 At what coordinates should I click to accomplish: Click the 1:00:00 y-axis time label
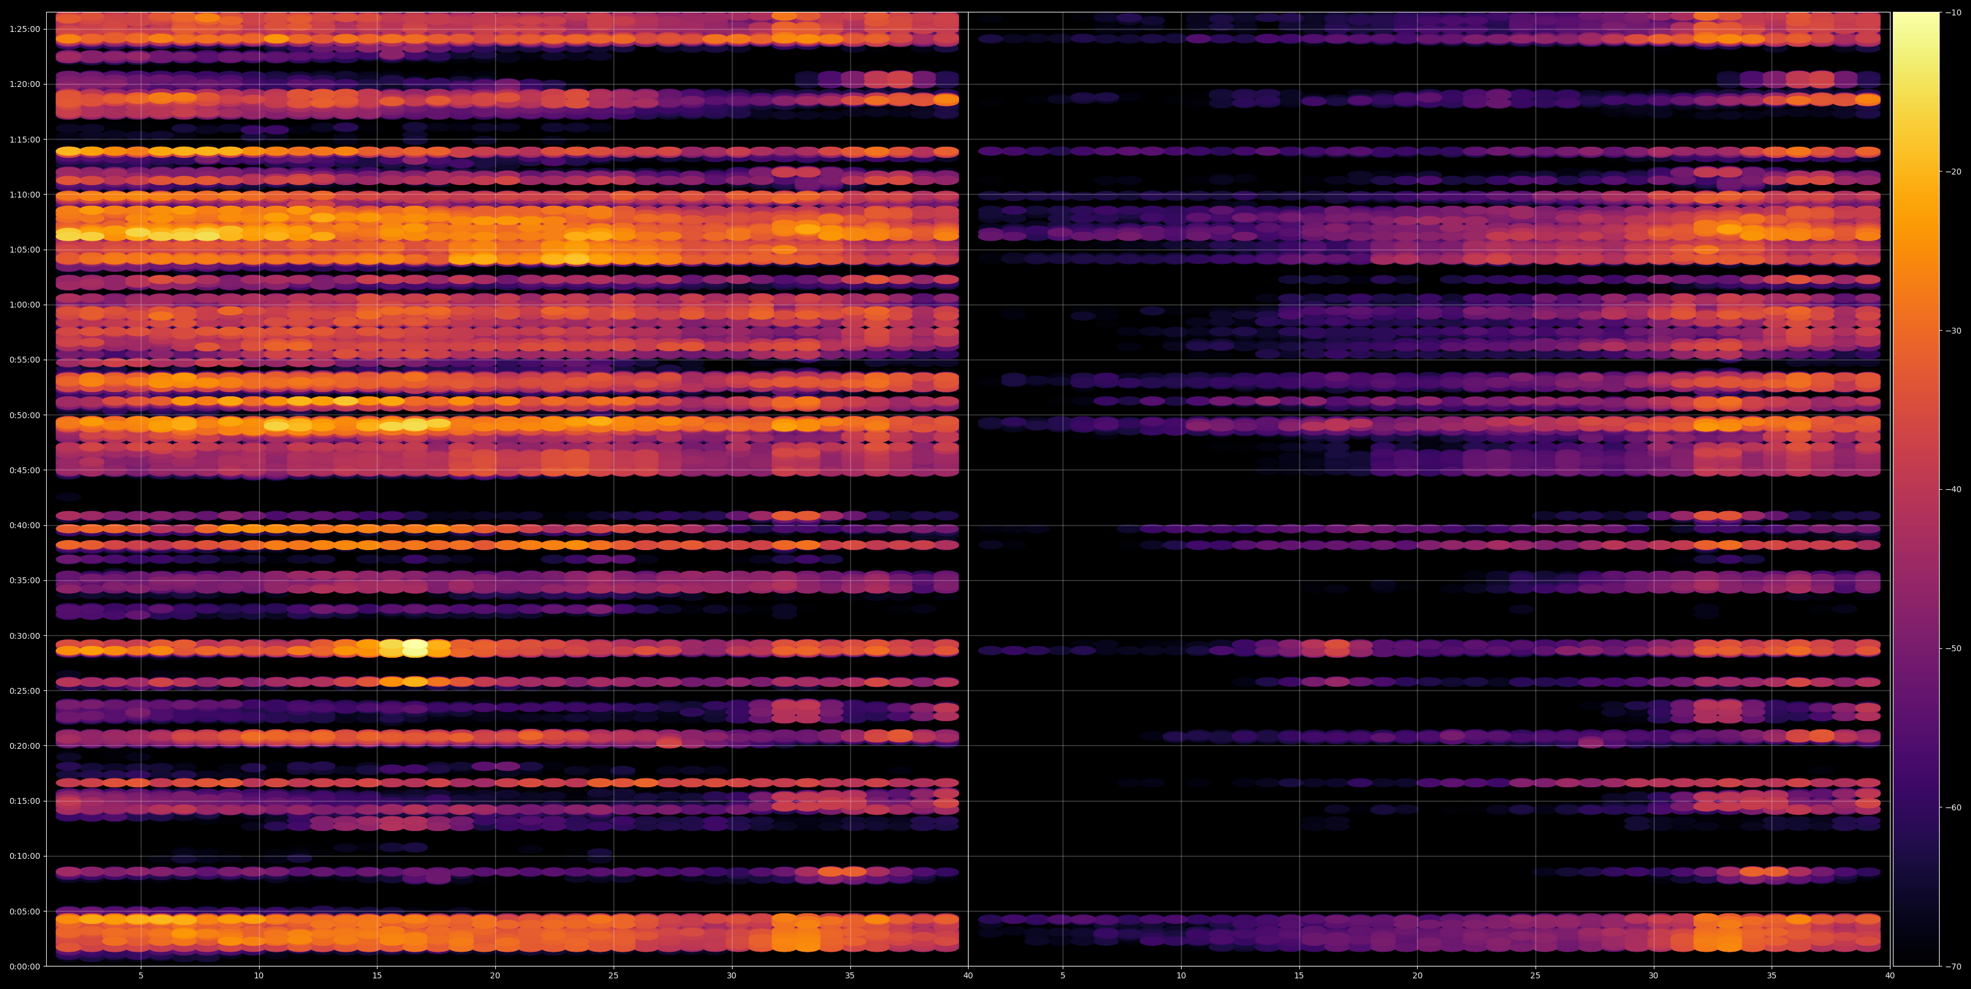pos(24,305)
